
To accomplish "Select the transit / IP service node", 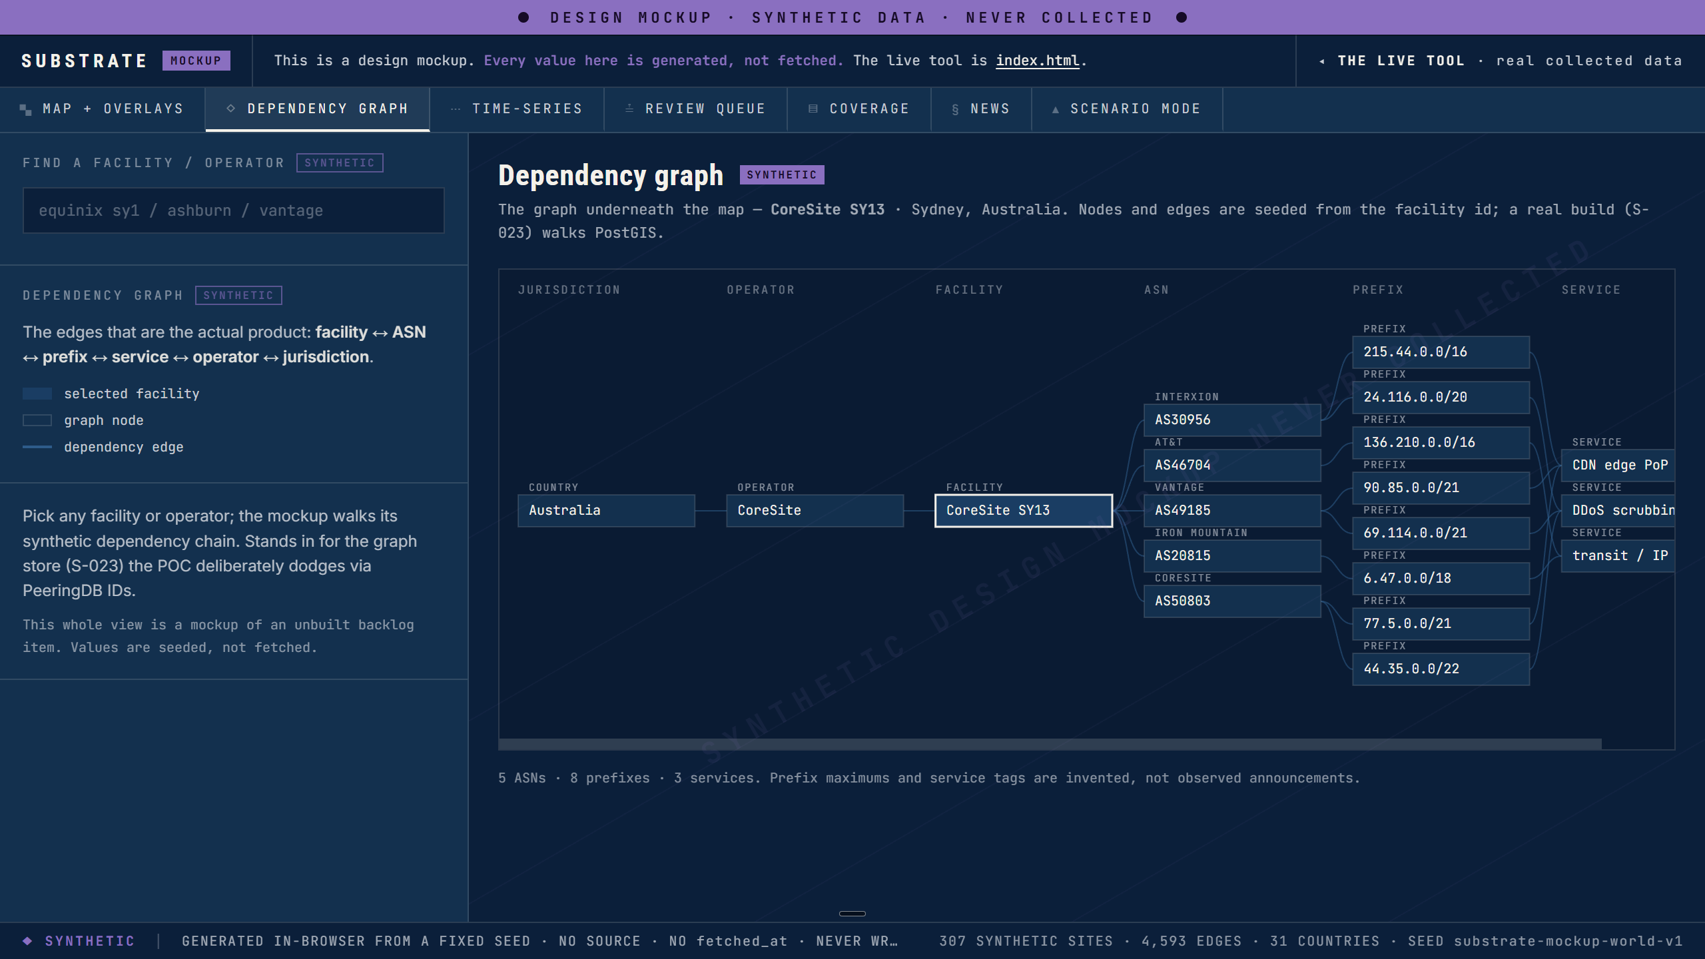I will point(1618,556).
